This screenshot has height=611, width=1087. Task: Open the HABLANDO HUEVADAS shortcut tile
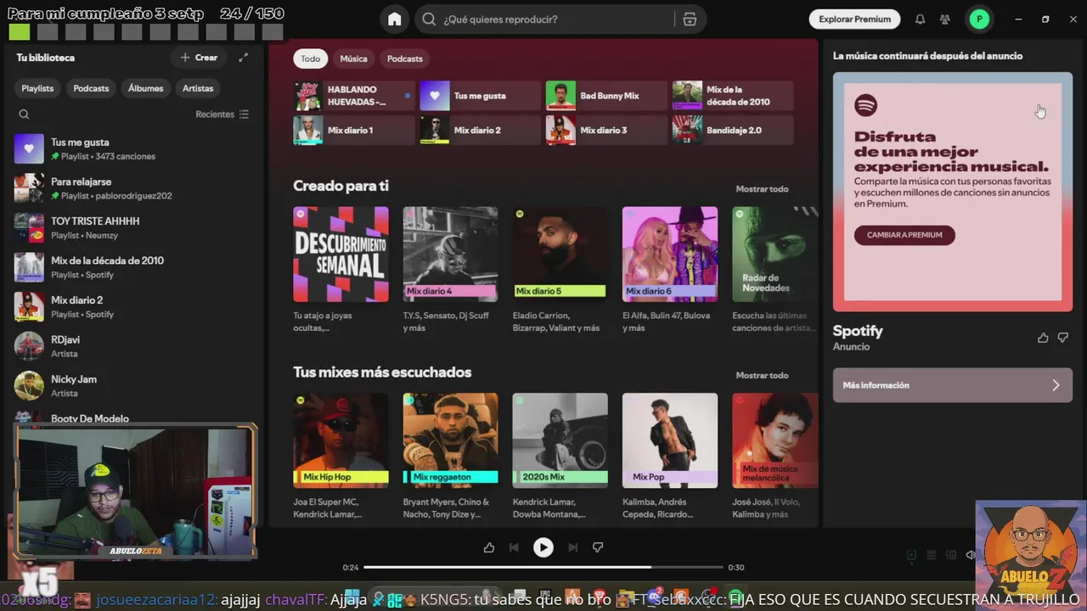(354, 96)
